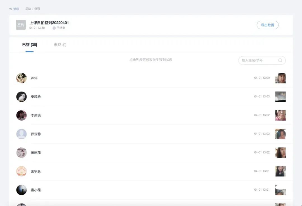Go to 活动 in the breadcrumb
The image size is (302, 206).
(28, 9)
